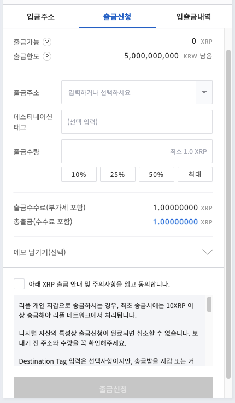Check the XRP 출금 안내 동의 checkbox
235x403 pixels.
(19, 284)
